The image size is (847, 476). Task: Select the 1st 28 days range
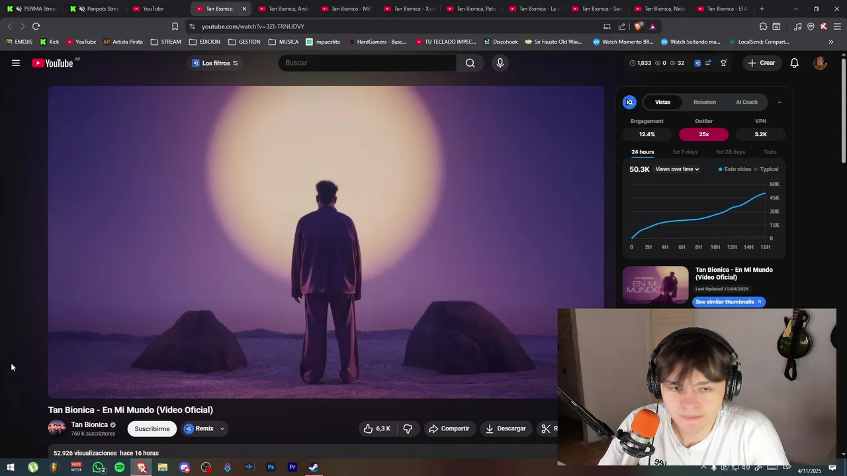pyautogui.click(x=731, y=152)
